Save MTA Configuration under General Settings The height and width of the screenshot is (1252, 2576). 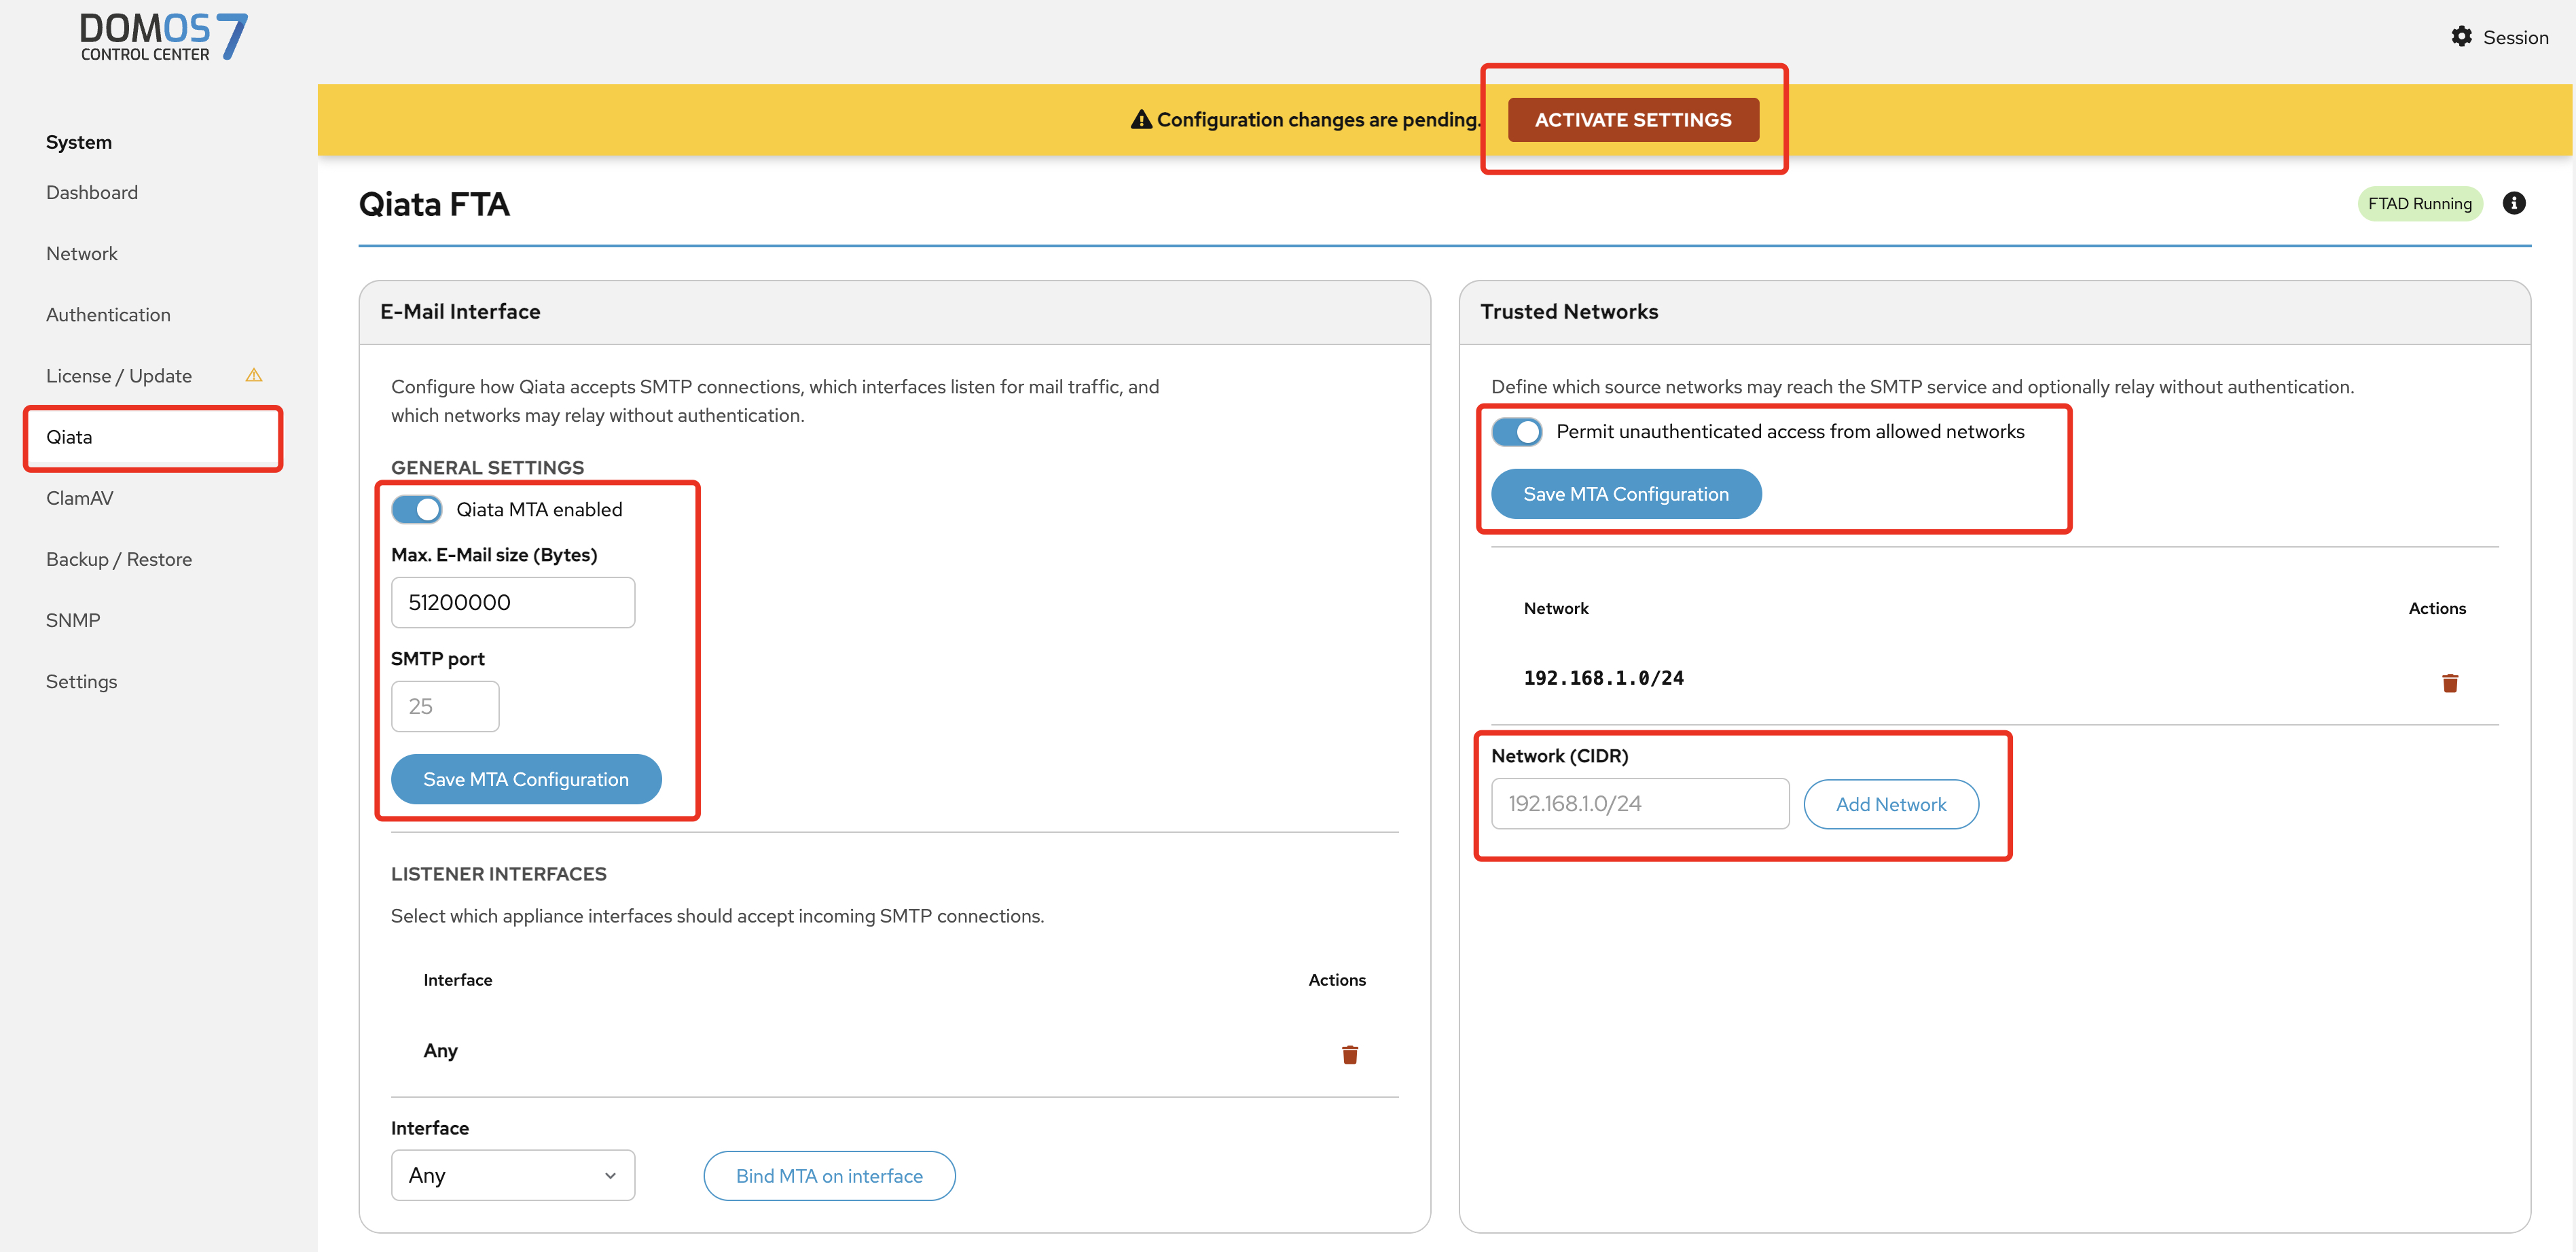point(526,778)
